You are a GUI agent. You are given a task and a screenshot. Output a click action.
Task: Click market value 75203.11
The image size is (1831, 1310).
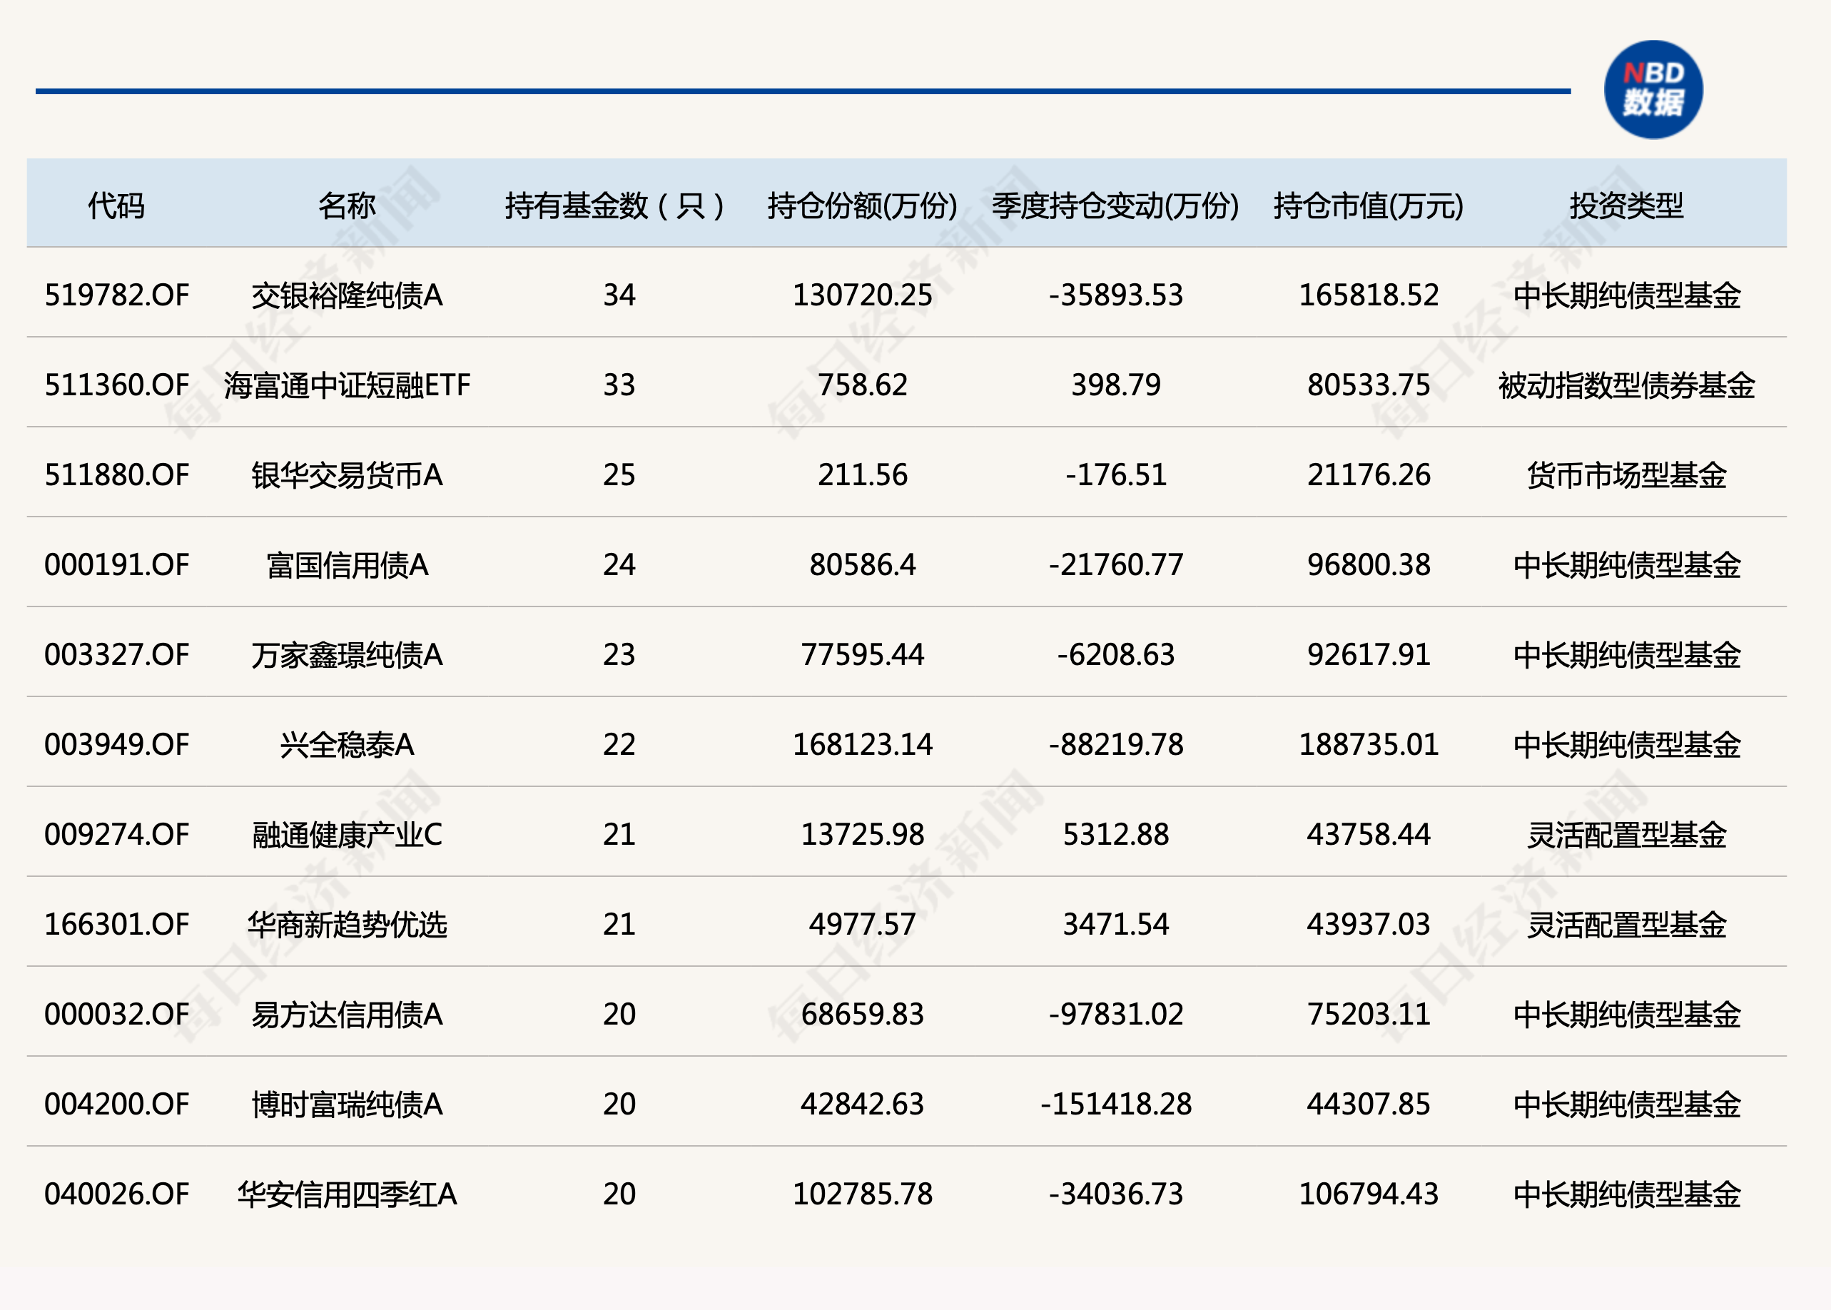(1368, 1014)
